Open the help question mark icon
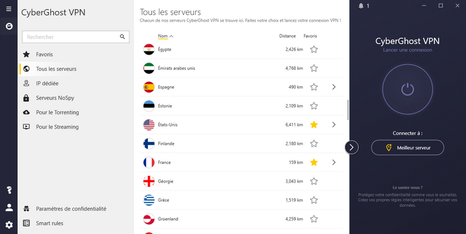 (9, 190)
